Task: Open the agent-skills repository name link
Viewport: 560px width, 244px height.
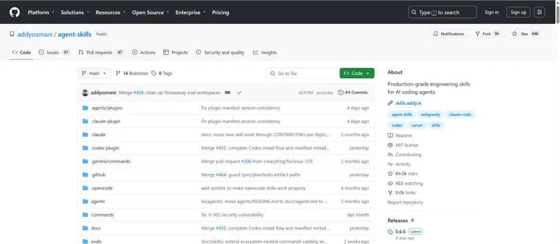Action: pos(75,34)
